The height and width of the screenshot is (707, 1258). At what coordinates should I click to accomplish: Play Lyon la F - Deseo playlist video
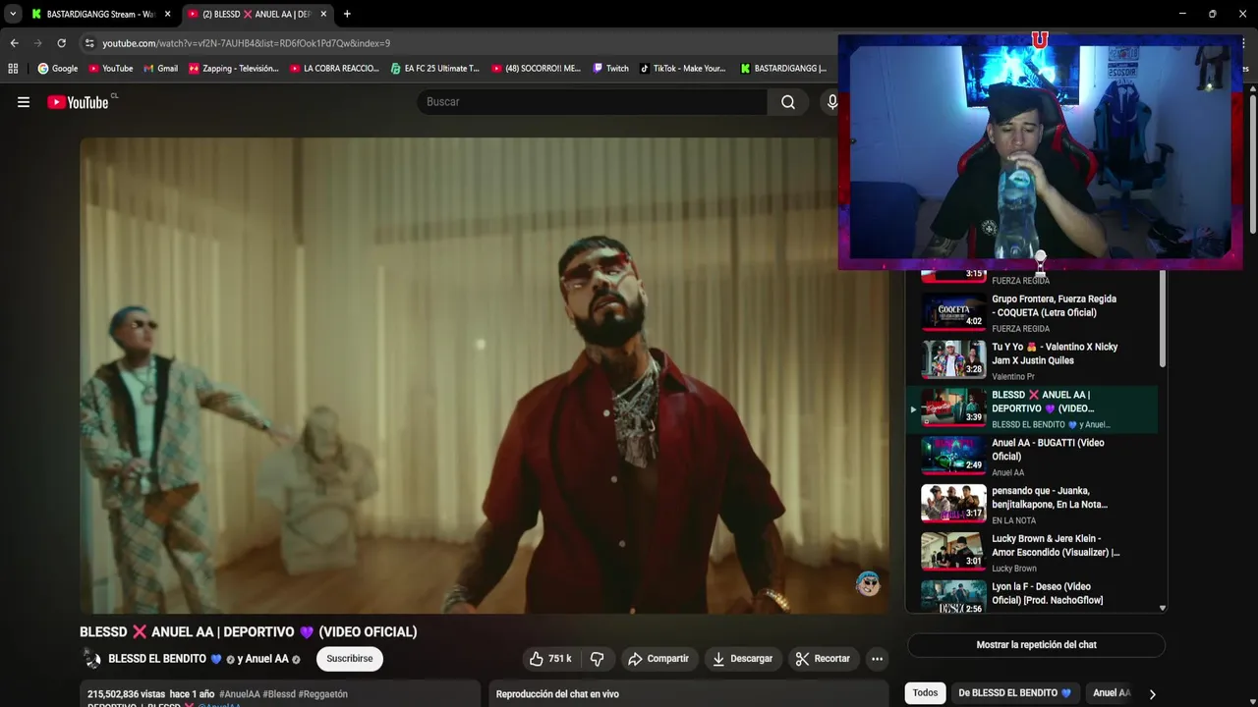point(1032,597)
